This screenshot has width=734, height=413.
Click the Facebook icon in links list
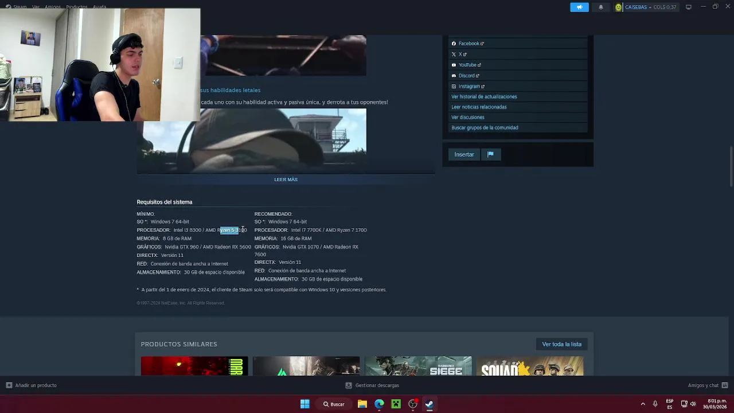point(454,44)
